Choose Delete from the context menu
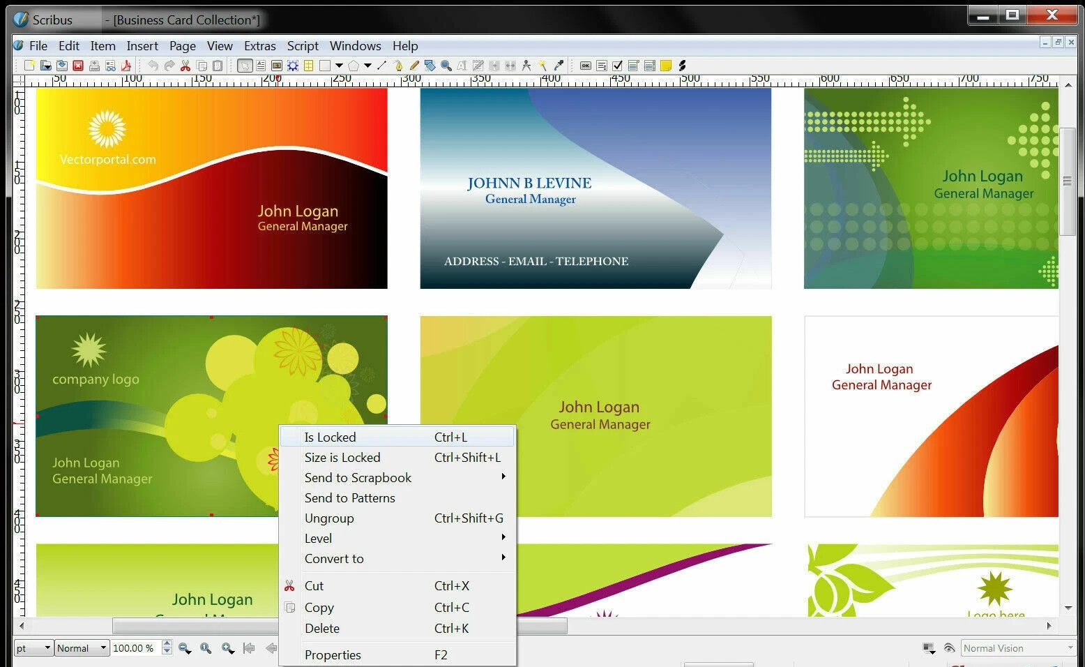Screen dimensions: 1085x667 click(x=397, y=629)
